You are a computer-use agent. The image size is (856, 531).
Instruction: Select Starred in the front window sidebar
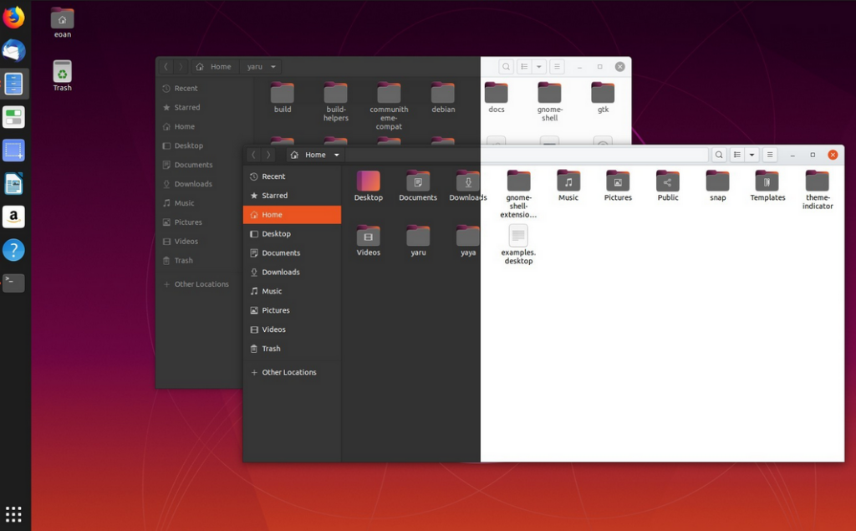click(274, 196)
